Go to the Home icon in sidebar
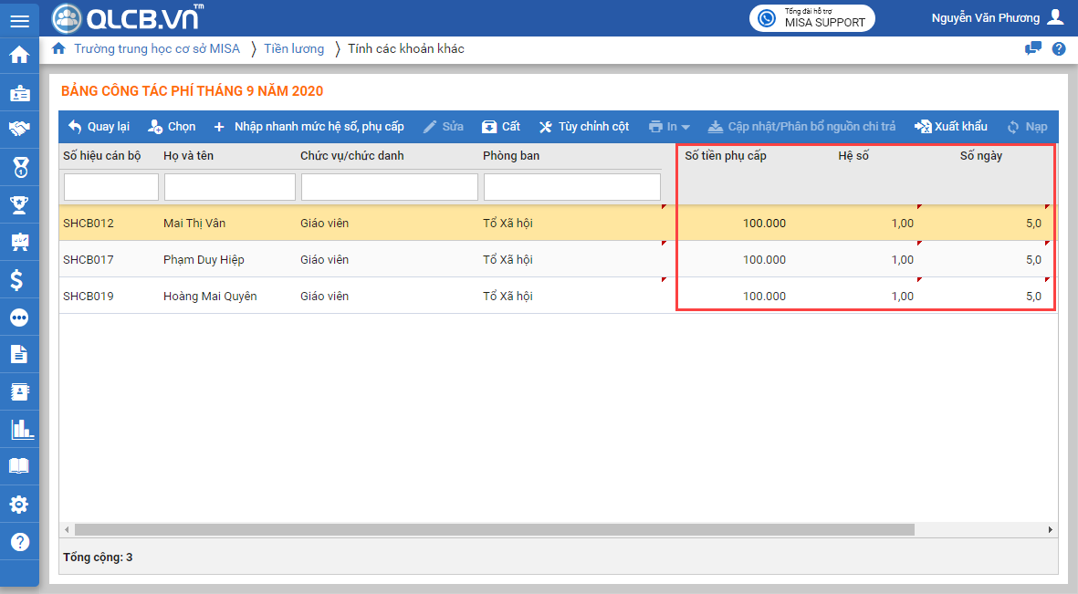This screenshot has width=1078, height=594. click(x=19, y=55)
